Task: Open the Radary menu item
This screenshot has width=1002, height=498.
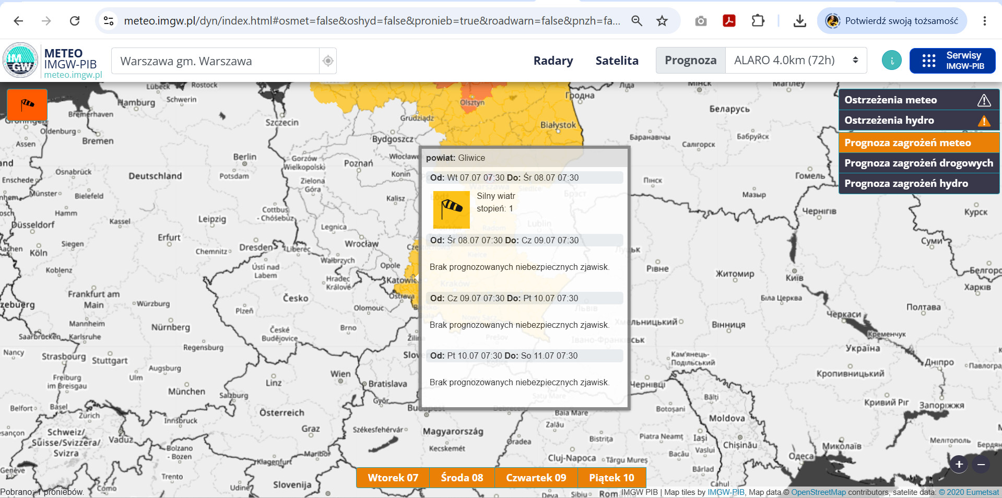Action: [553, 61]
